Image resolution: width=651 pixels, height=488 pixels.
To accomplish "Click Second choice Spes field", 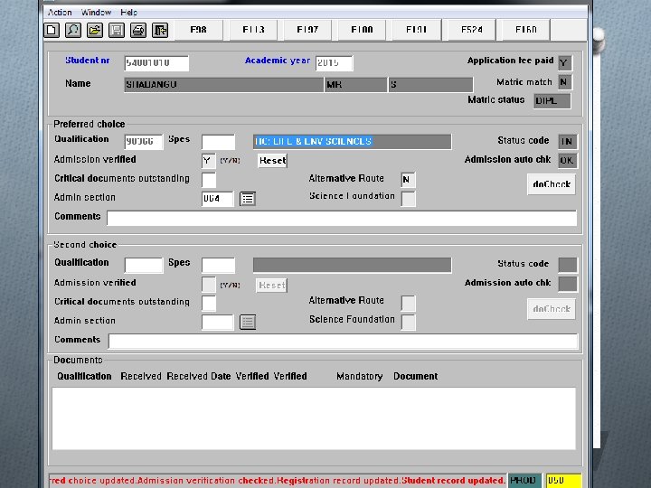I will (219, 265).
